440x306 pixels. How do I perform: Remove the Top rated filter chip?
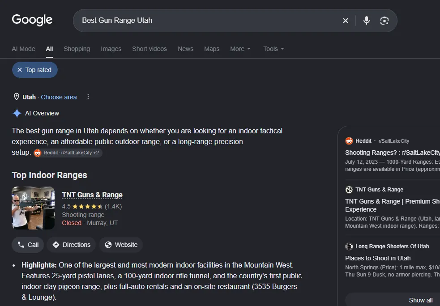[x=35, y=70]
